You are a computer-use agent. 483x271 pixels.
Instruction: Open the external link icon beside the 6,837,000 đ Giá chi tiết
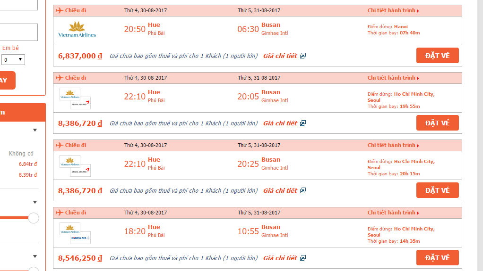303,56
